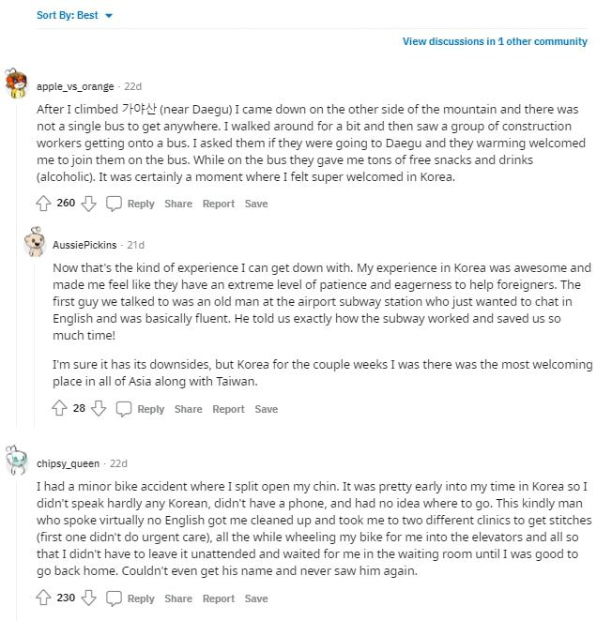This screenshot has width=612, height=621.
Task: Open chipsy_queen's user profile
Action: coord(68,463)
